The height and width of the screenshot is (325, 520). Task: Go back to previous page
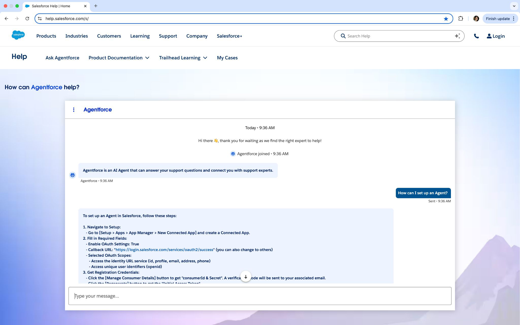pyautogui.click(x=7, y=19)
